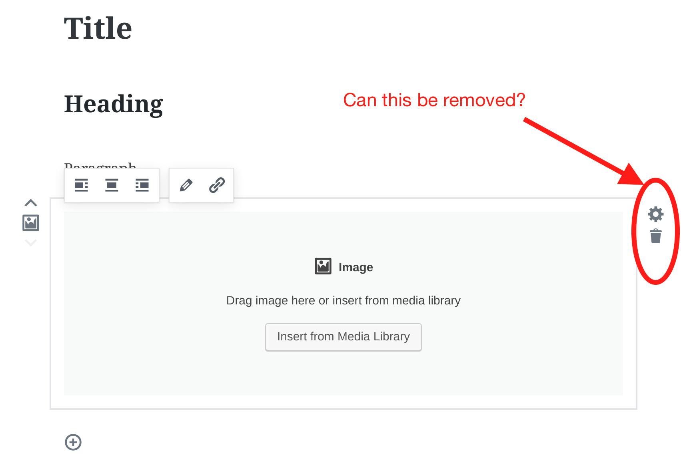
Task: Open block settings gear icon
Action: tap(656, 214)
